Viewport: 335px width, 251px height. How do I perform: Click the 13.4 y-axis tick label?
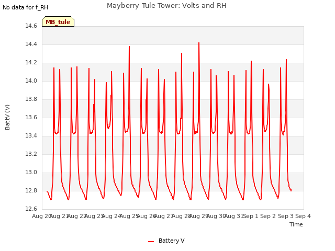coord(31,136)
